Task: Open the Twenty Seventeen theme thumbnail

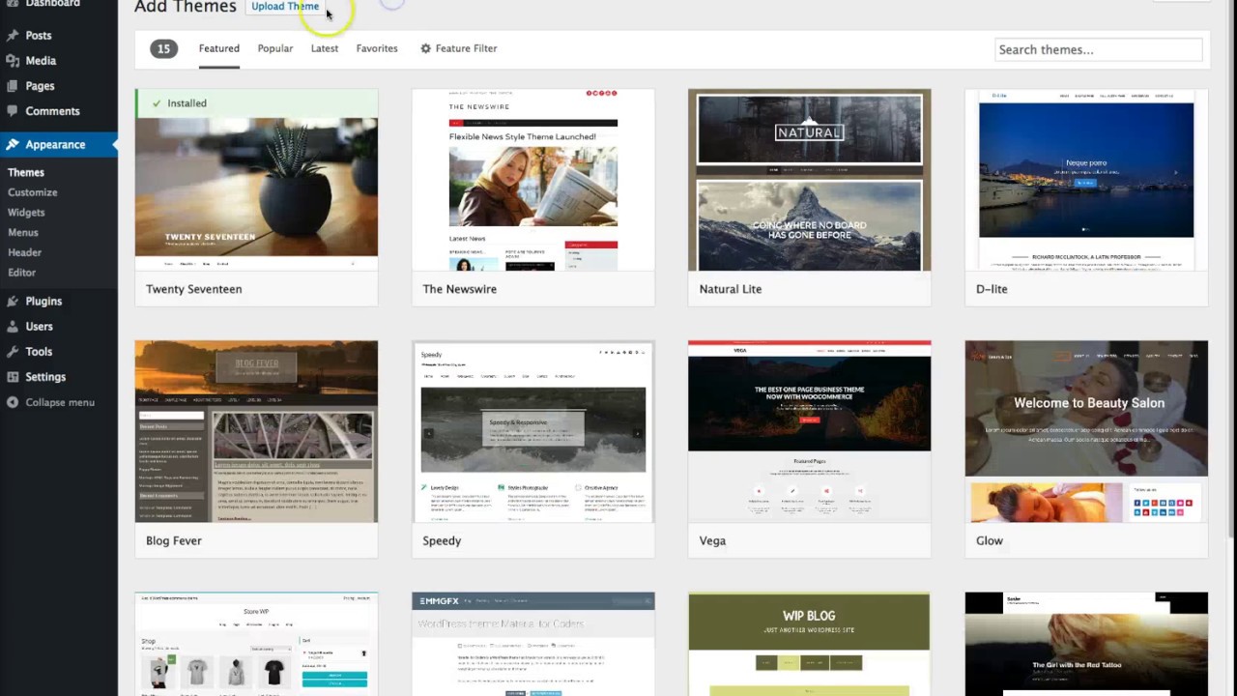Action: pos(256,180)
